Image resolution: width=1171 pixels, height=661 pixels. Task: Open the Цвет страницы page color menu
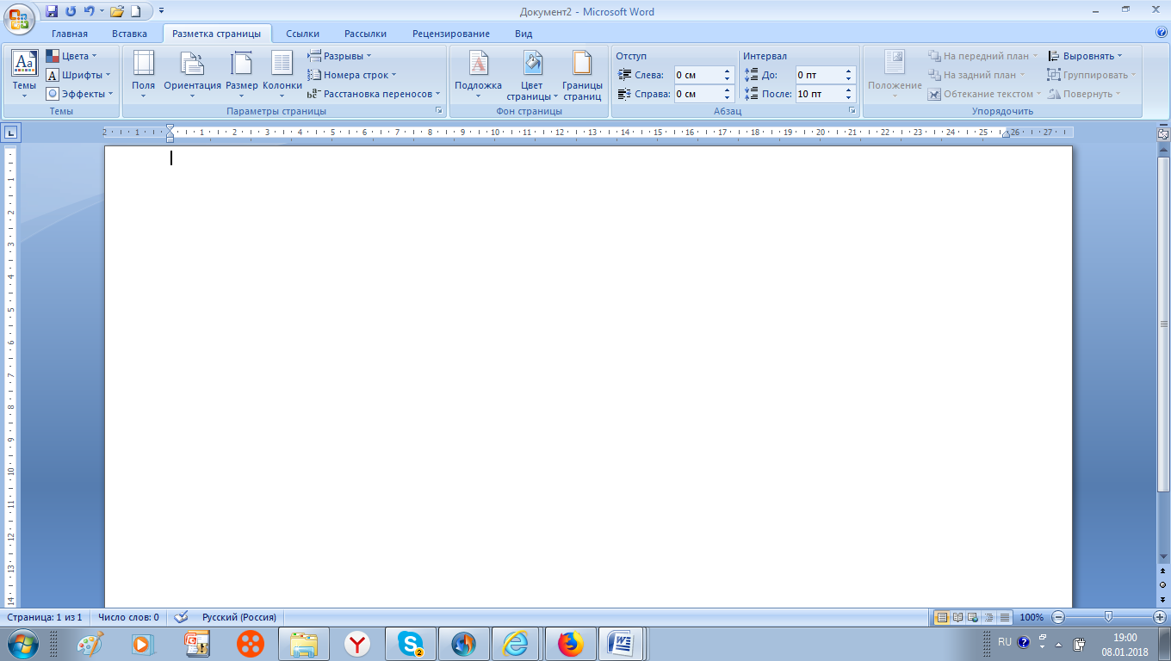click(532, 75)
